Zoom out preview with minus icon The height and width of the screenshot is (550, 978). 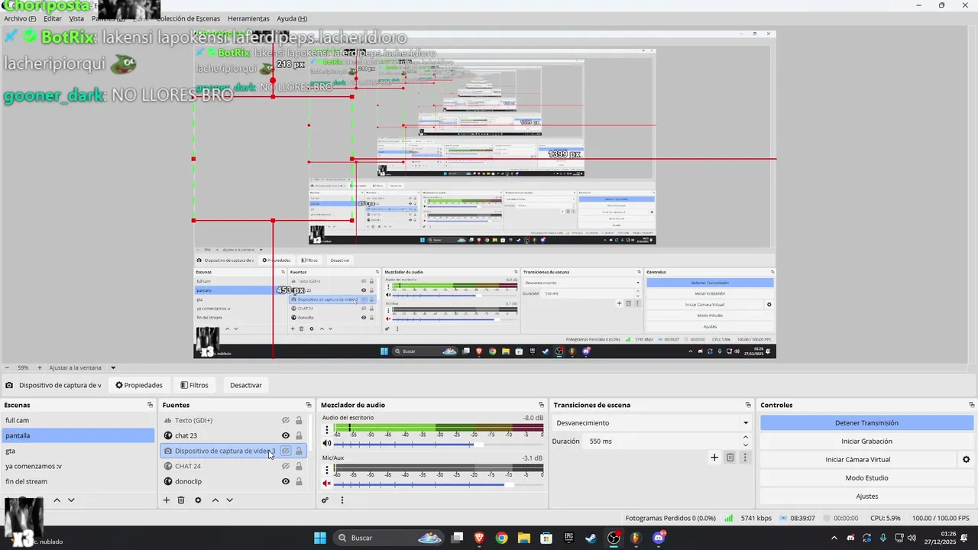(7, 367)
